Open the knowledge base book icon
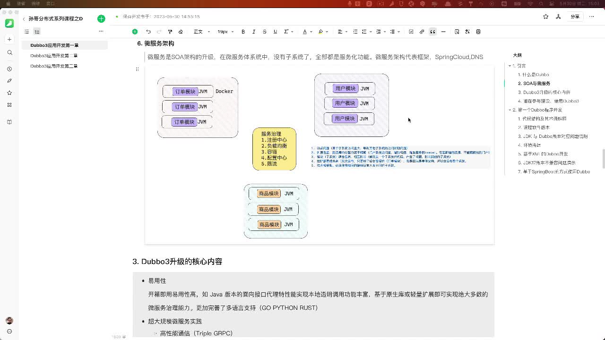This screenshot has height=340, width=605. [x=9, y=122]
